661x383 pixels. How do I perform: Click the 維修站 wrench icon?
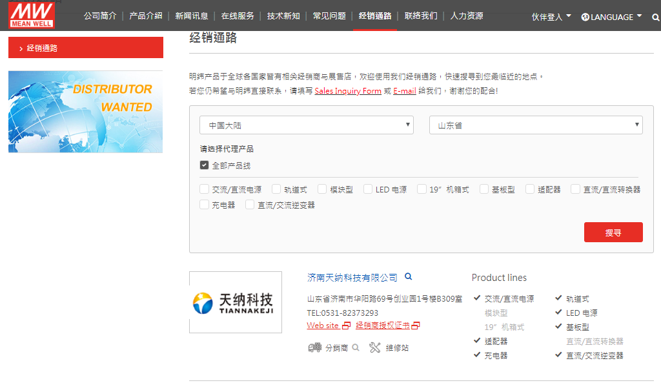[x=375, y=347]
